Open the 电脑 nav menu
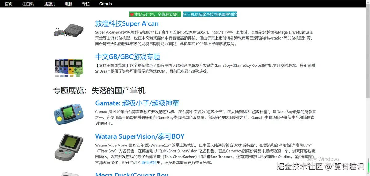This screenshot has width=370, height=176. click(x=68, y=4)
